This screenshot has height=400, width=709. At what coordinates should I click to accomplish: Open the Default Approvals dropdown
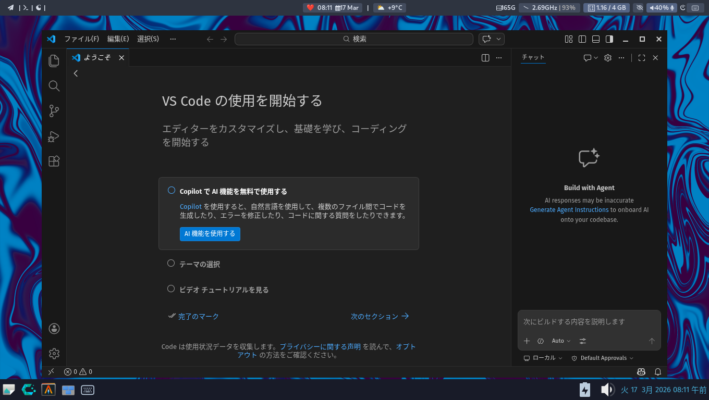point(603,358)
